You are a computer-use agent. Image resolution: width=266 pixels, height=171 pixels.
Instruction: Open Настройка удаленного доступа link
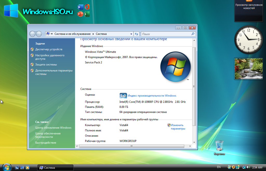pos(50,57)
